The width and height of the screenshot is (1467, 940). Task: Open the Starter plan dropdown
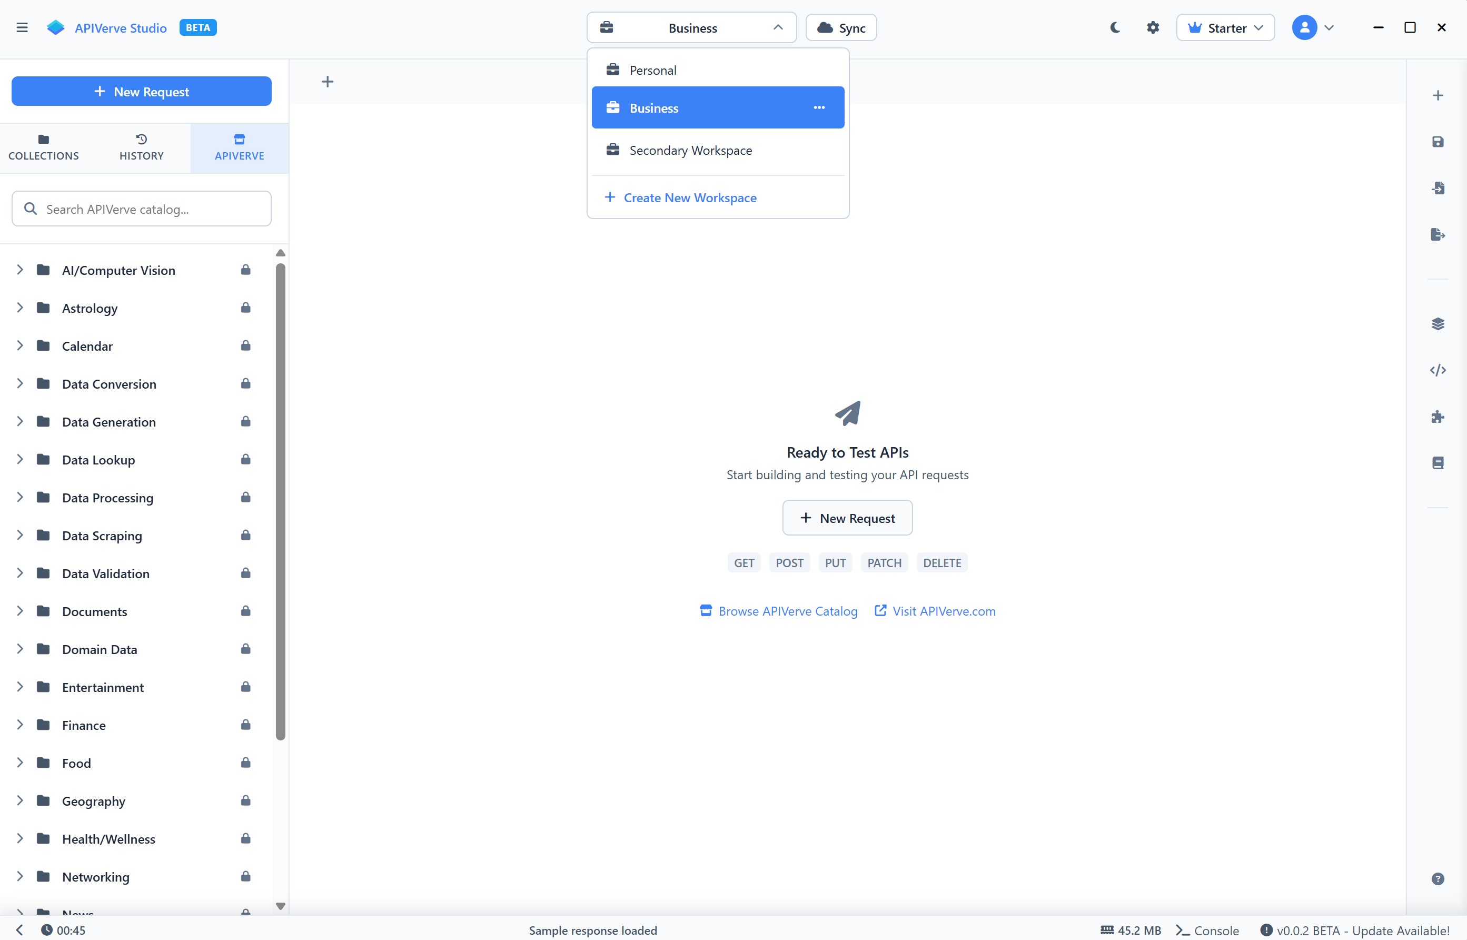point(1225,27)
